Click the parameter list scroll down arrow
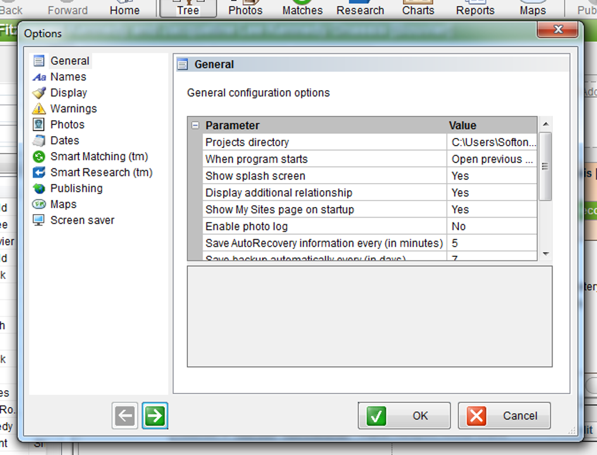 click(x=545, y=254)
